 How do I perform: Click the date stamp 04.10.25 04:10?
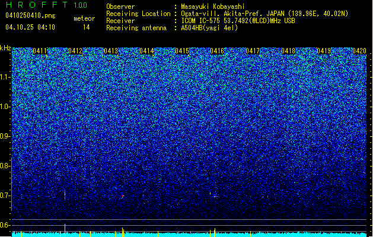30,27
